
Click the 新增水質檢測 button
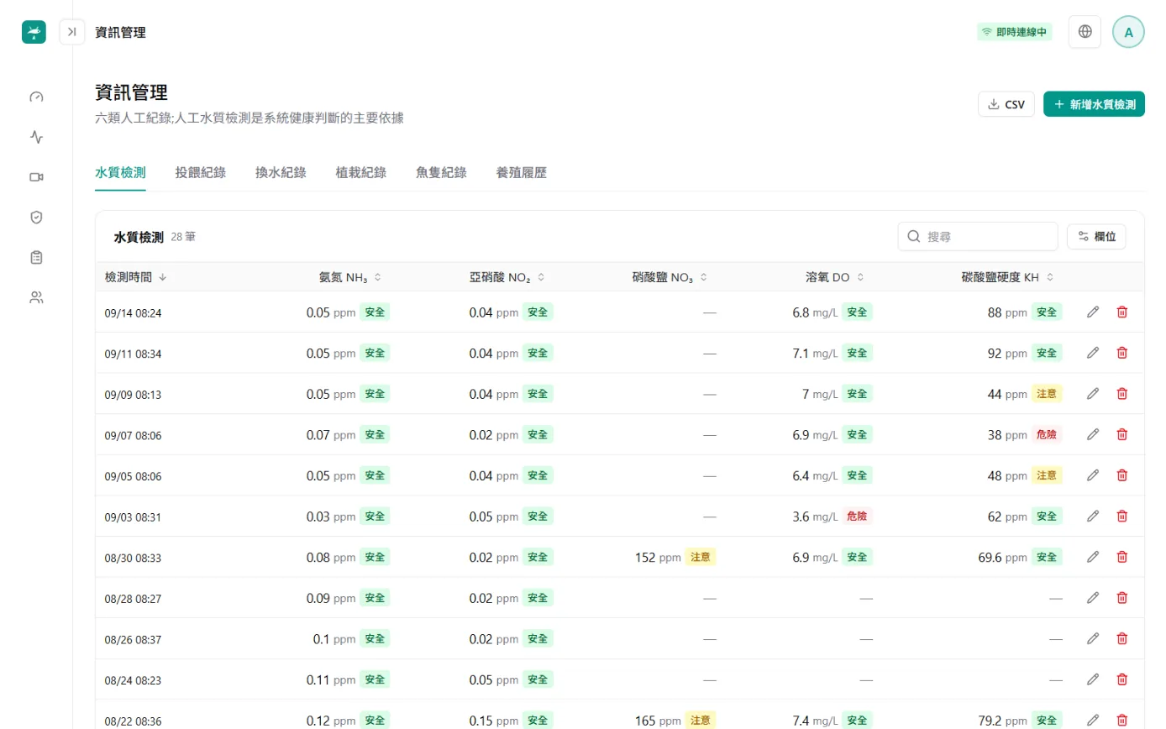pyautogui.click(x=1094, y=104)
